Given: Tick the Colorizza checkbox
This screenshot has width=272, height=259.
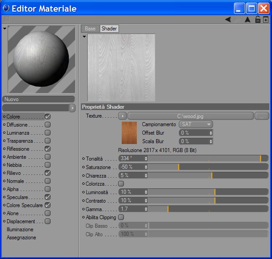Looking at the screenshot, I should coord(121,183).
